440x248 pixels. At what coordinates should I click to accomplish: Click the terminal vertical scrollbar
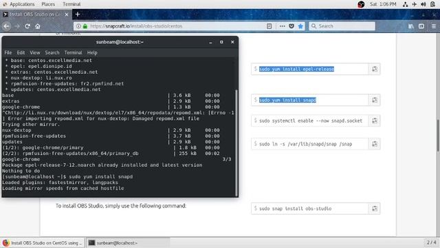click(x=236, y=143)
